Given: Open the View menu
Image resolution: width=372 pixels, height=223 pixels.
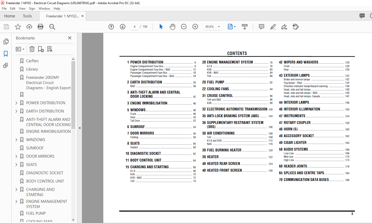Looking at the screenshot, I should [22, 9].
